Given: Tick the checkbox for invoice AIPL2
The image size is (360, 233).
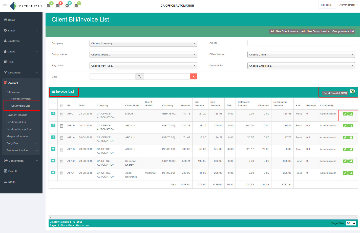Looking at the screenshot, I should [61, 161].
